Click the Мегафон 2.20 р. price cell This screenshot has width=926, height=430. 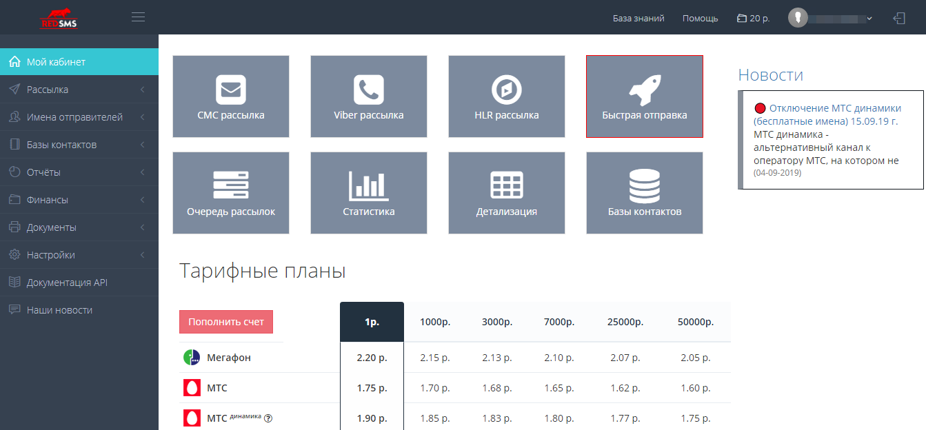(x=372, y=358)
